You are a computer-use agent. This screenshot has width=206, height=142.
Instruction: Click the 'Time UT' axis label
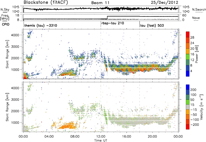(101, 140)
